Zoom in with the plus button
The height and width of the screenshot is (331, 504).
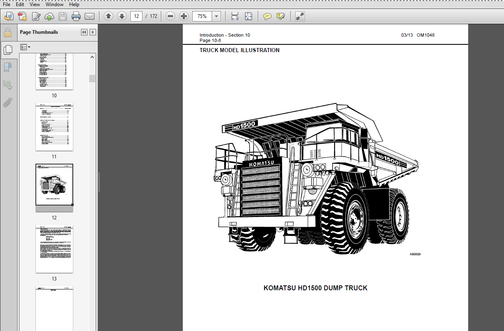tap(184, 16)
